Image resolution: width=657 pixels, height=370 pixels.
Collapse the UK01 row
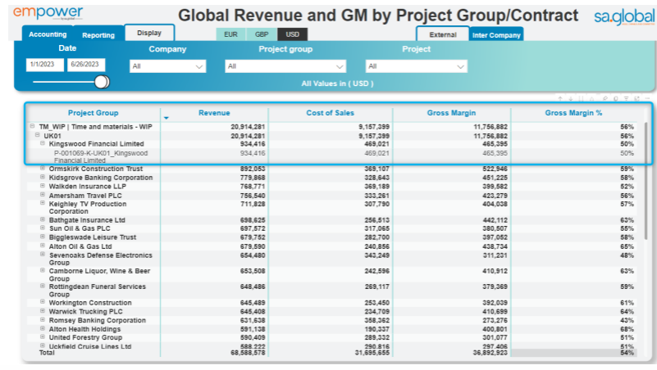tap(37, 135)
